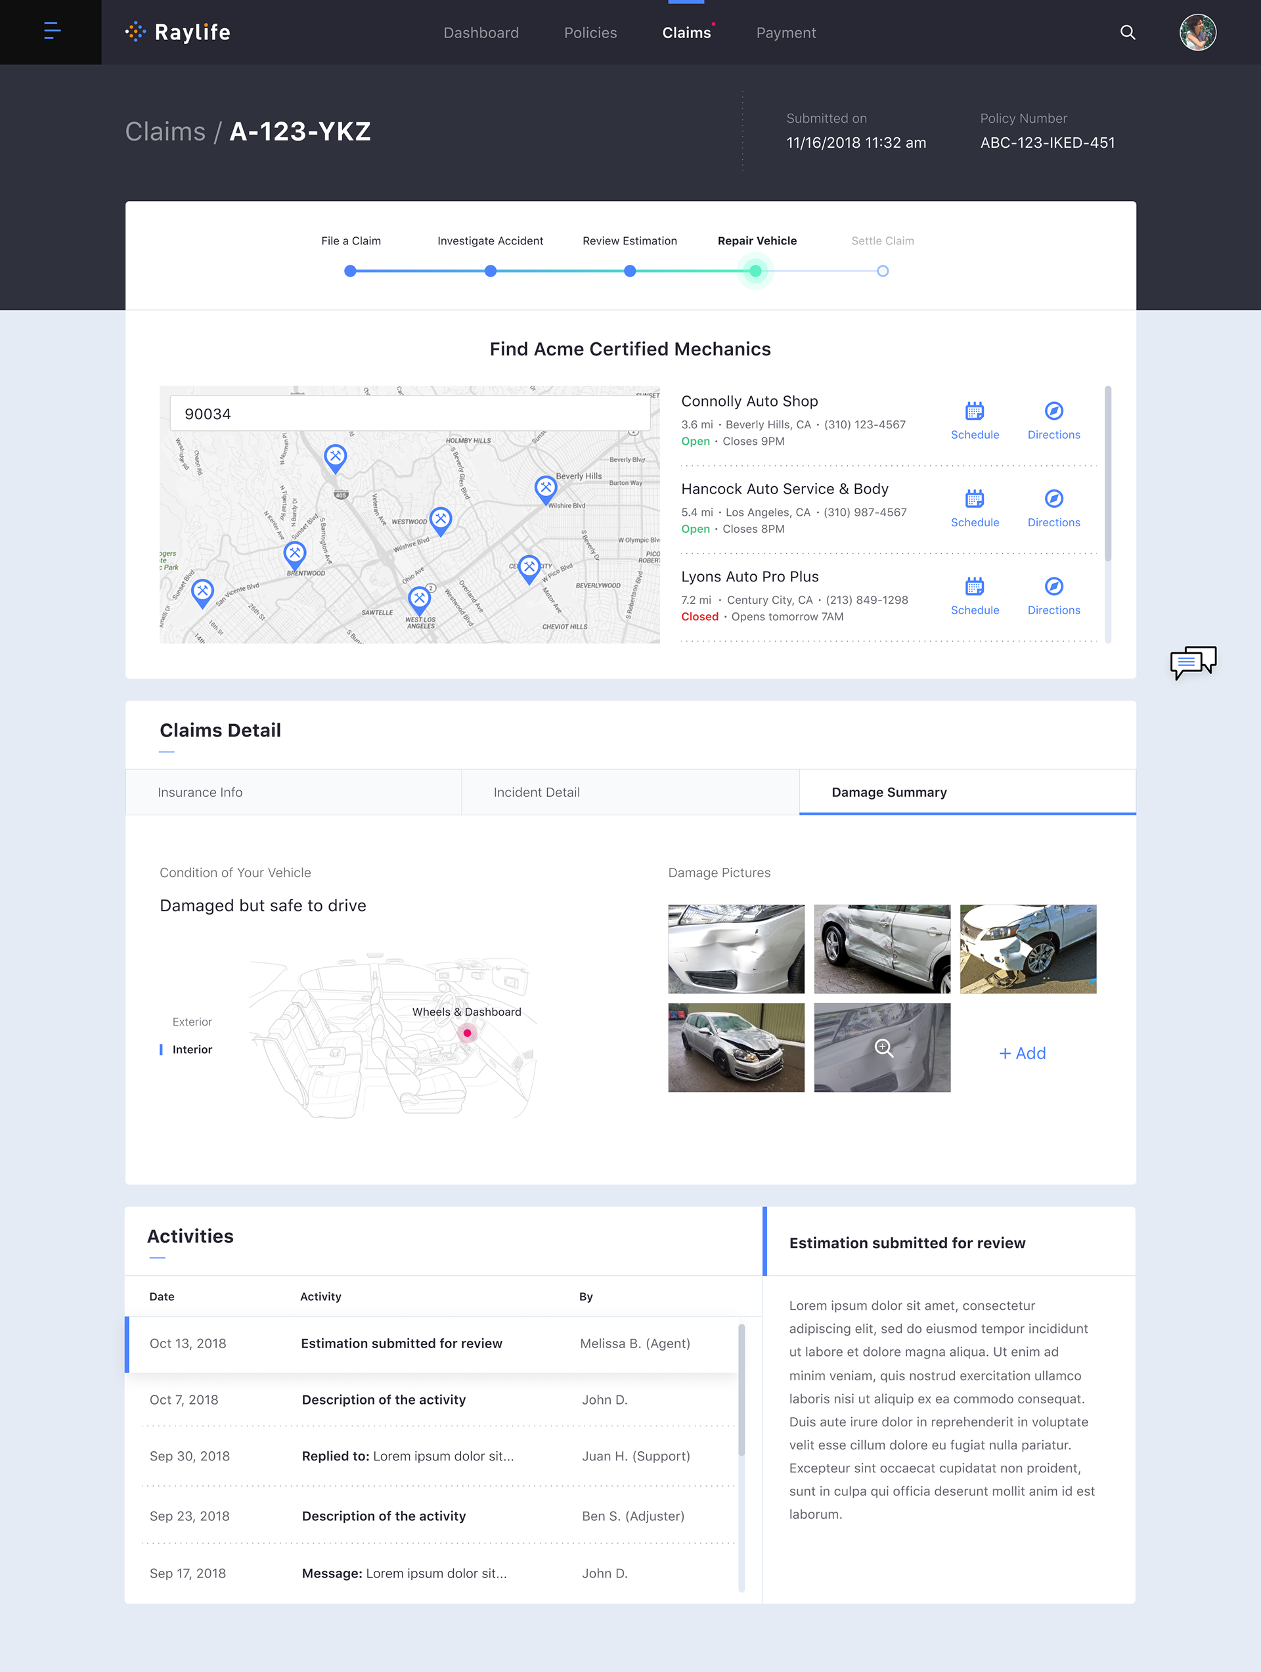Click the zoom magnifier on damage photo
Screen dimensions: 1261x1672
click(883, 1049)
